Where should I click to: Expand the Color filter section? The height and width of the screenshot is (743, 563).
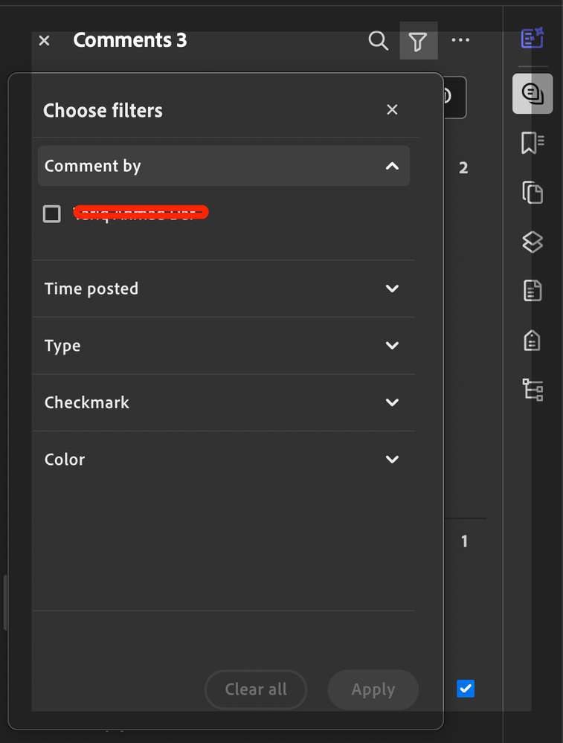pos(393,460)
